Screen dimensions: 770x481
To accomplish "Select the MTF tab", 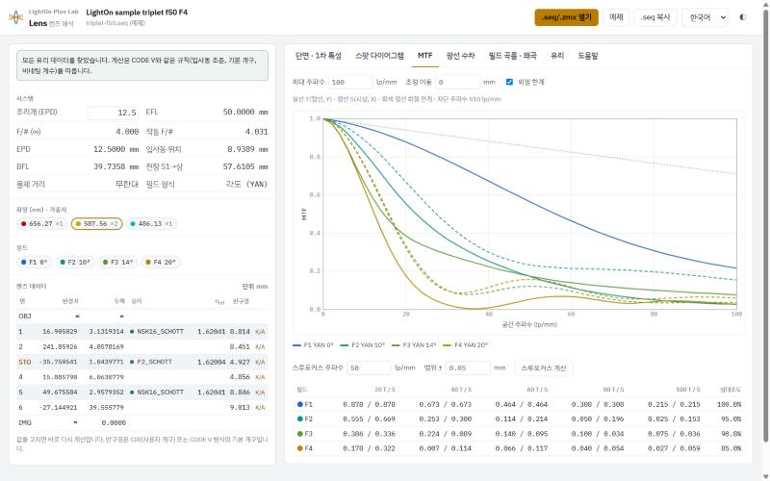I will pyautogui.click(x=424, y=56).
